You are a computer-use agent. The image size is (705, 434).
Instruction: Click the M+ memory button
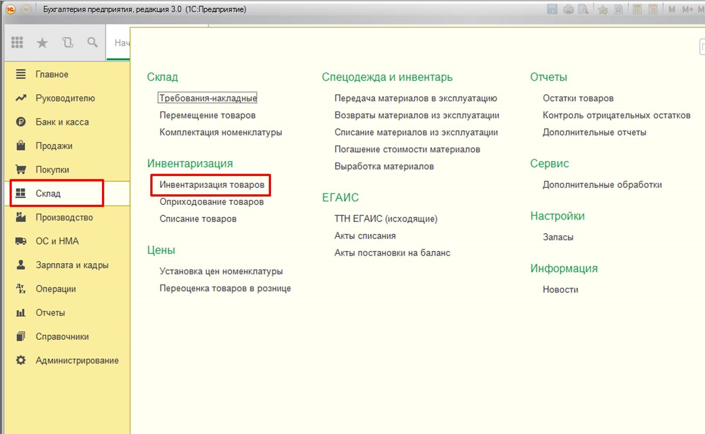pos(688,9)
